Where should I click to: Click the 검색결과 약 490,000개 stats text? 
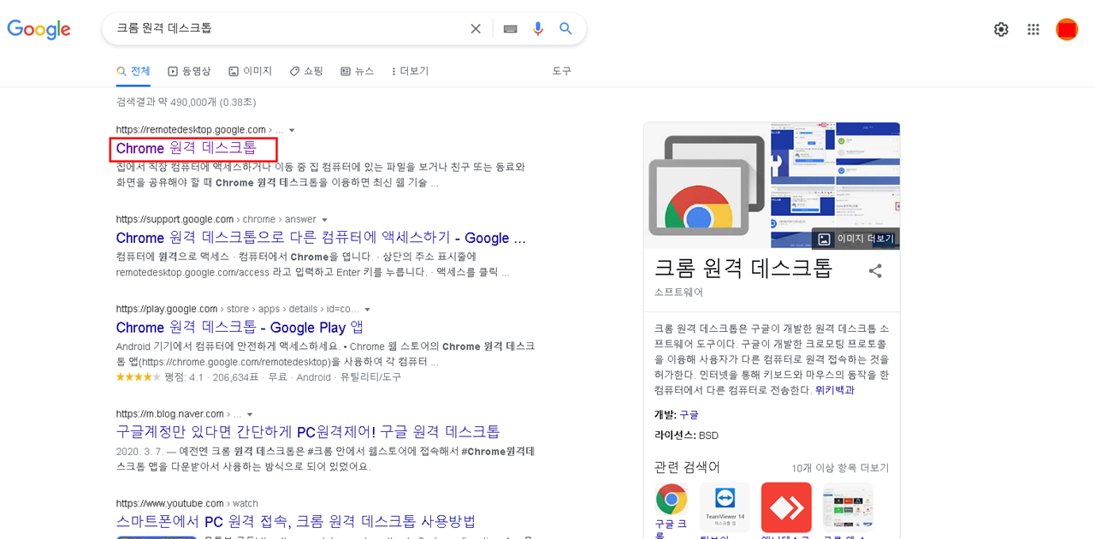click(186, 102)
